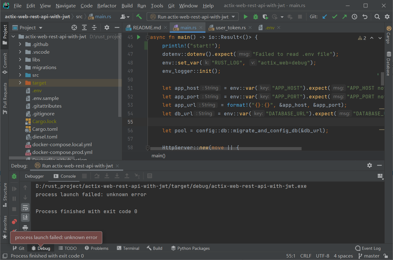The image size is (393, 260).
Task: Switch to the Debugger tab
Action: (34, 176)
